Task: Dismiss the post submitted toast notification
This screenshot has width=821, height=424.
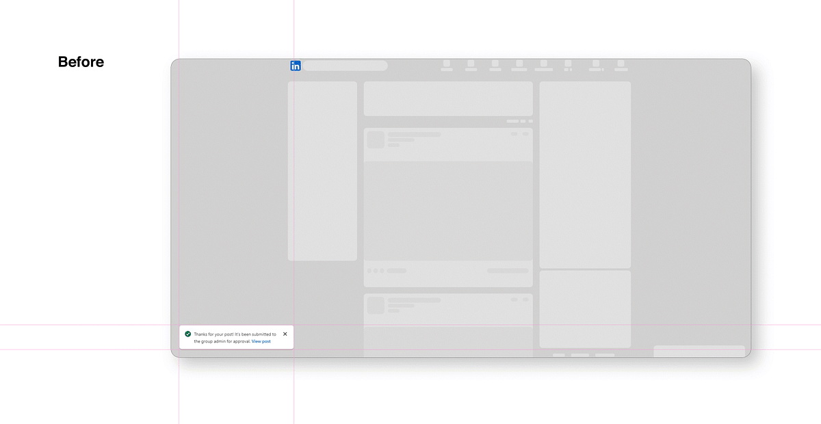Action: 285,334
